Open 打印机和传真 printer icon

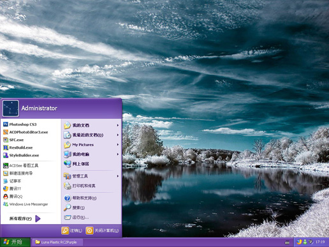point(67,186)
